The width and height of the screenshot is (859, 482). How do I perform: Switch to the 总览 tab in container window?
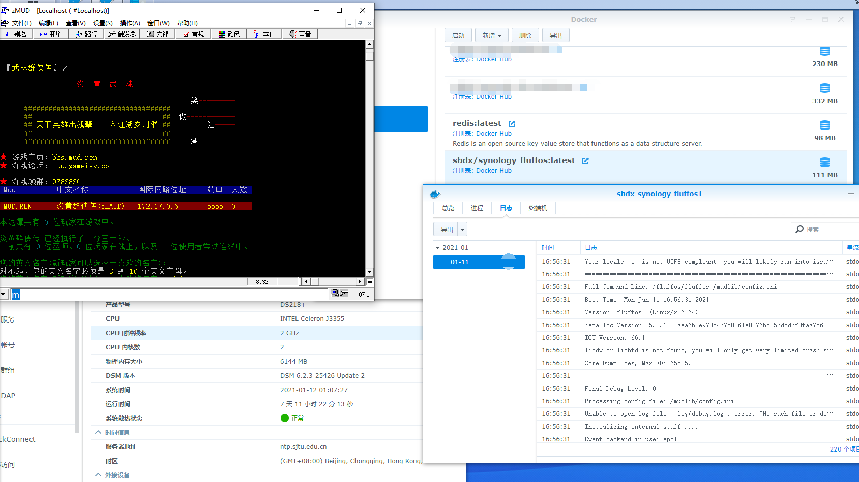pos(448,208)
